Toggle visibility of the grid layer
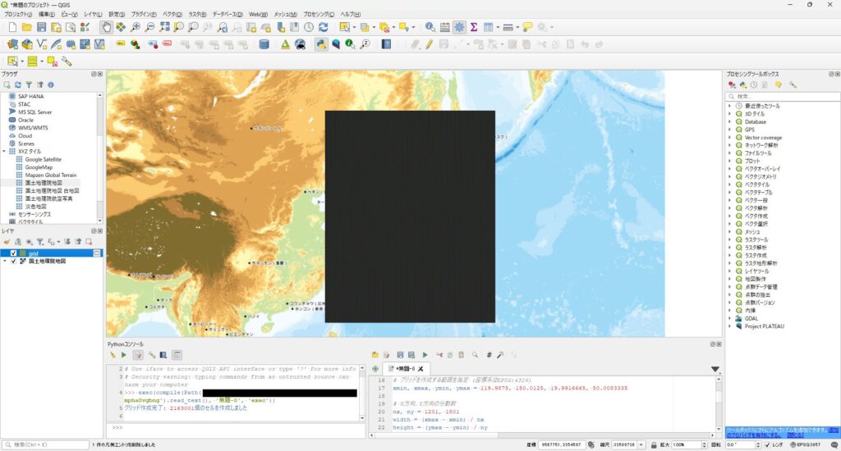Screen dimensions: 841x451 (x=14, y=253)
